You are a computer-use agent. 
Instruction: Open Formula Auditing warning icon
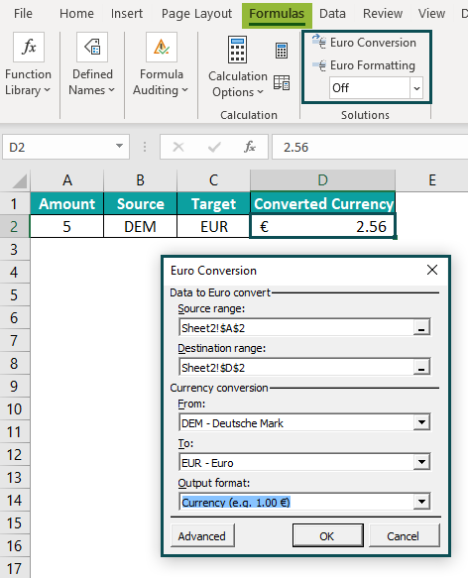(x=162, y=47)
